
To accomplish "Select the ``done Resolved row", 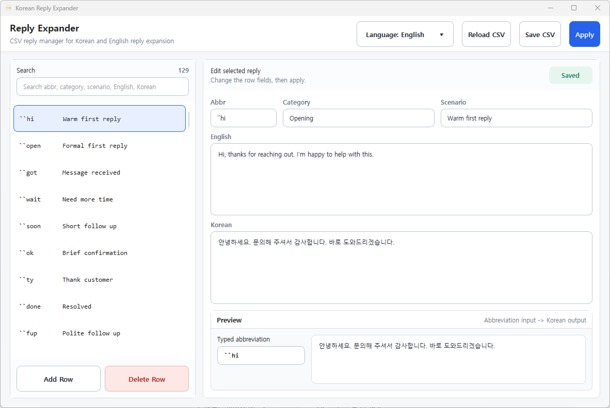I will (100, 307).
